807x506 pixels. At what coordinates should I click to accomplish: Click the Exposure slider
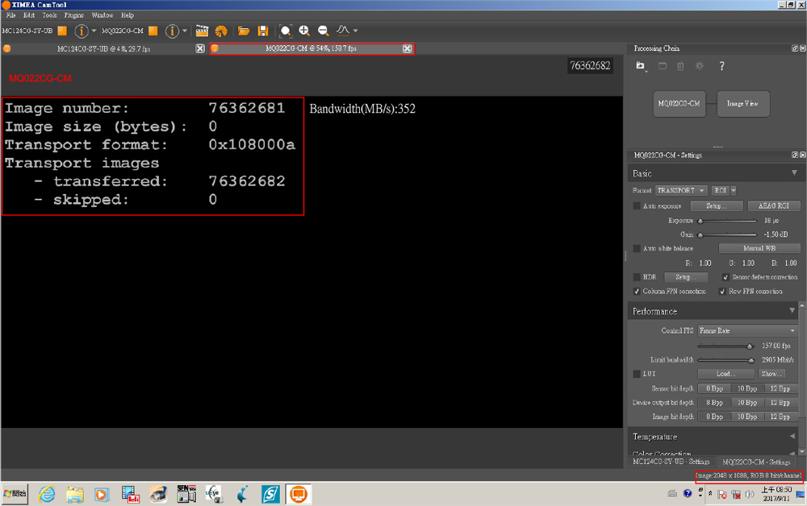(728, 221)
